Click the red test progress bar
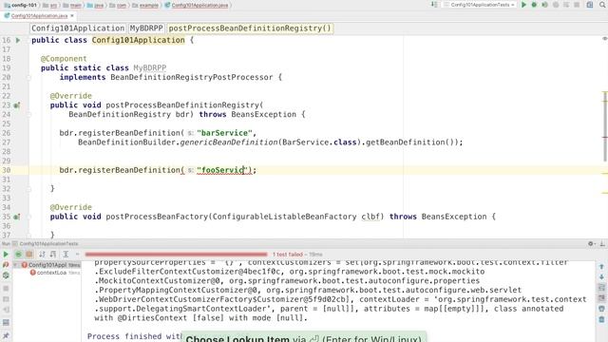Screen dimensions: 608x342 [x=176, y=255]
